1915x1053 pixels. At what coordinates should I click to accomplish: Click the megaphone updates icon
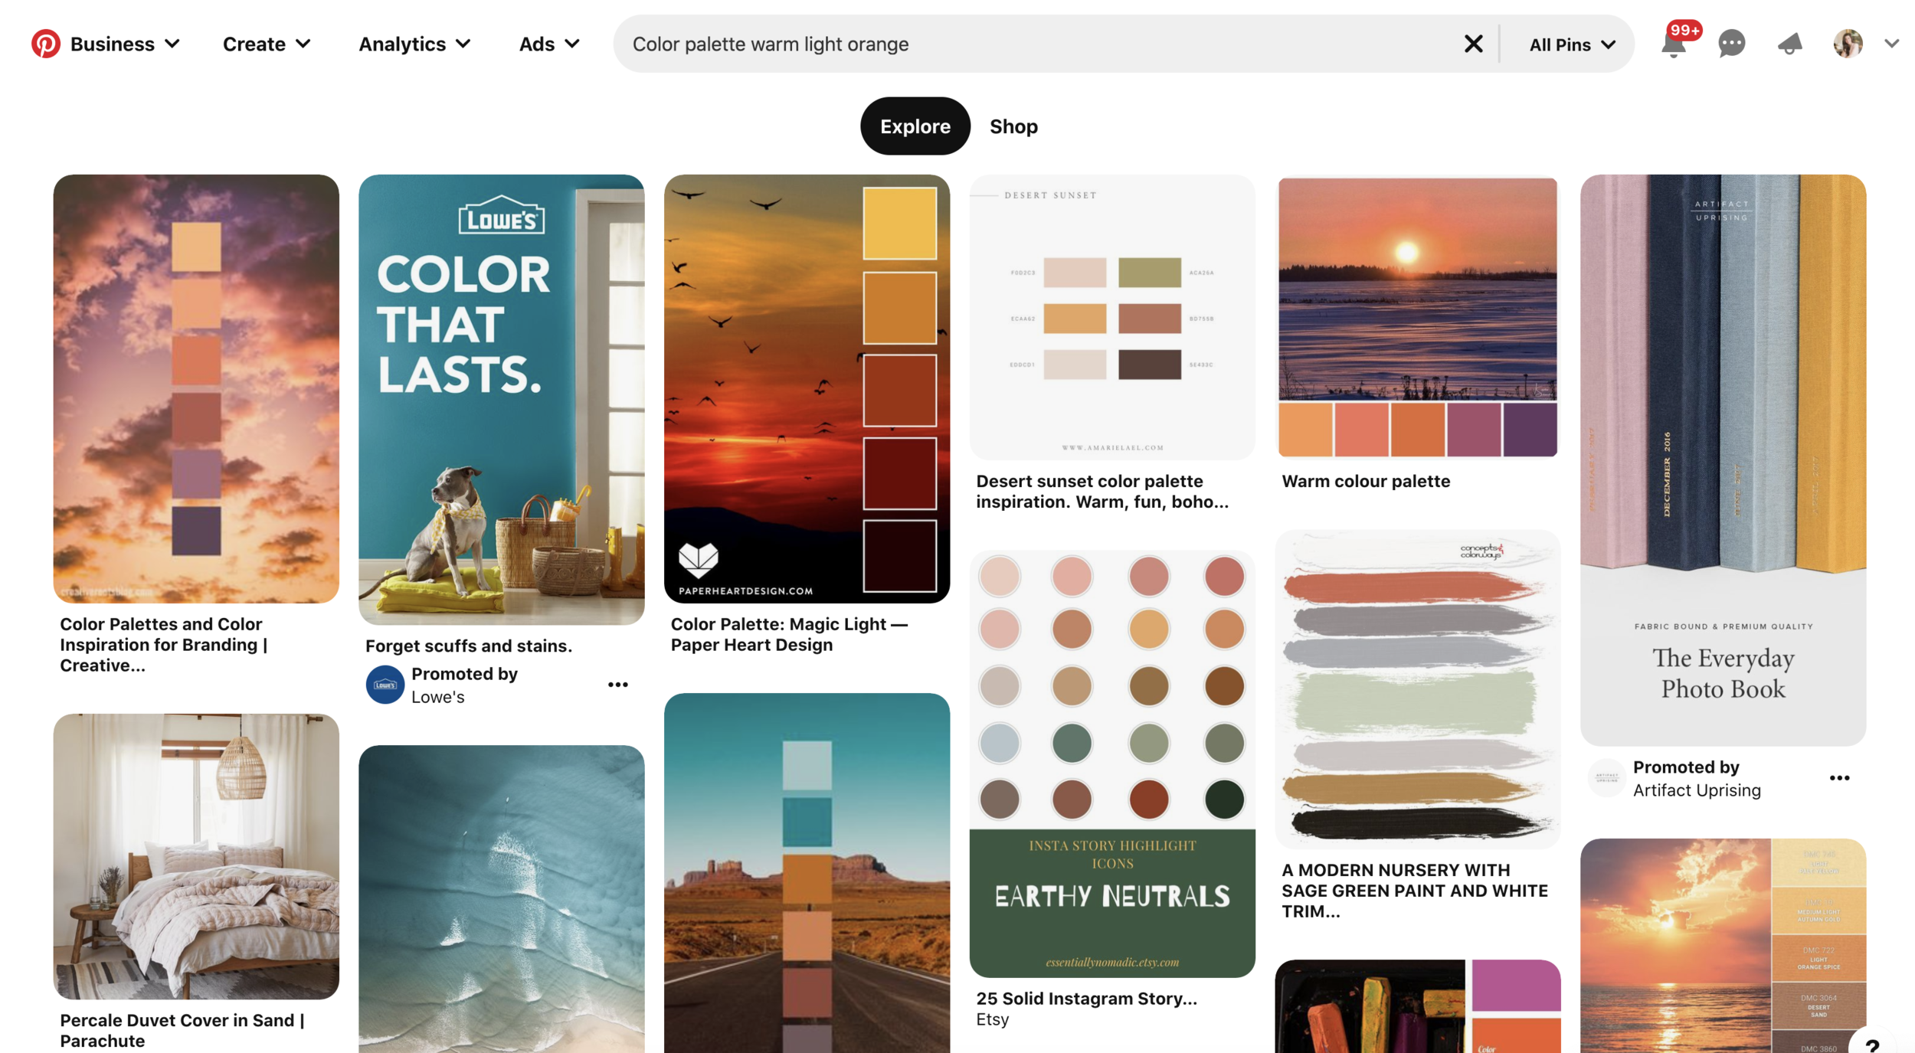[1789, 44]
